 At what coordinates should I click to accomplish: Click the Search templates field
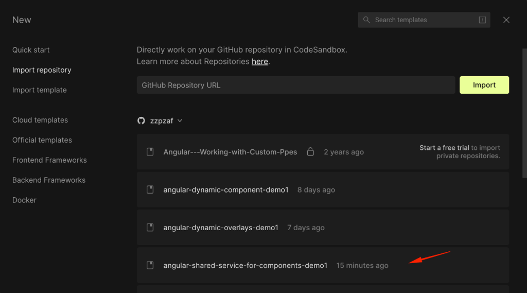click(424, 20)
